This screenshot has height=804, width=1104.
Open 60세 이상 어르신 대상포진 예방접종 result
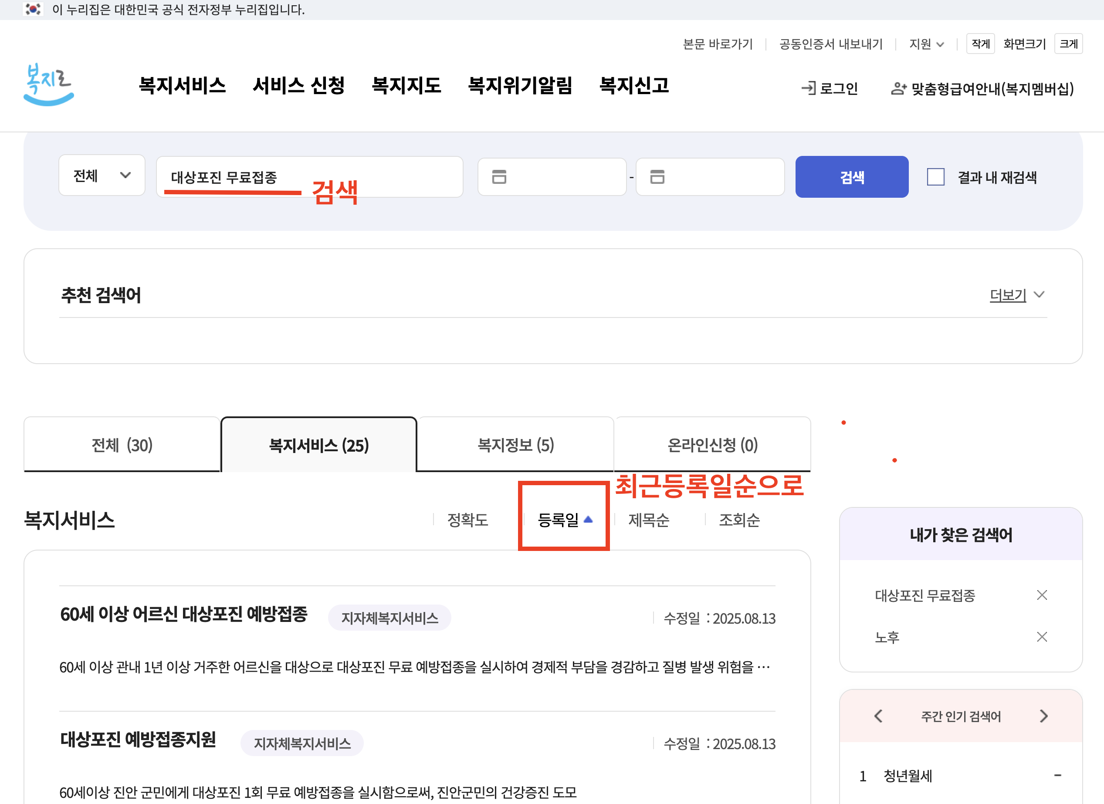pyautogui.click(x=183, y=614)
